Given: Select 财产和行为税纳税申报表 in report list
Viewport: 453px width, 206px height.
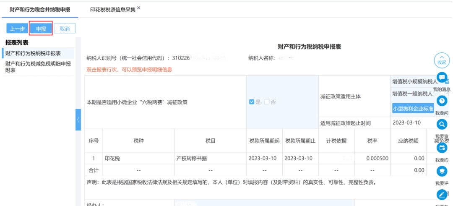Looking at the screenshot, I should pyautogui.click(x=33, y=53).
